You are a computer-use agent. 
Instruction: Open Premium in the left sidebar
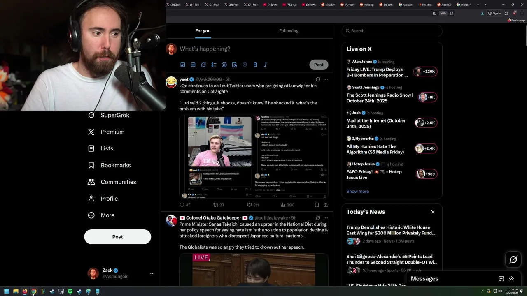point(107,132)
